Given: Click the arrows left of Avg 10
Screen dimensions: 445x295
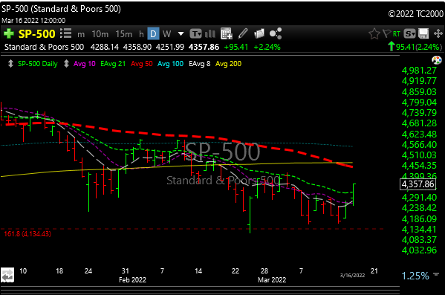Looking at the screenshot, I should (66, 64).
